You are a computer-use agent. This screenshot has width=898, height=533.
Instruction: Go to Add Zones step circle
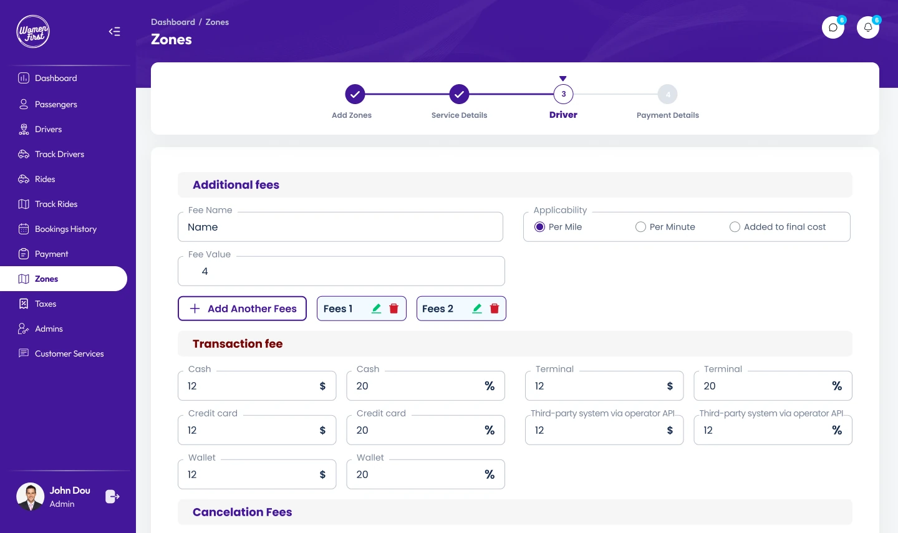(355, 94)
